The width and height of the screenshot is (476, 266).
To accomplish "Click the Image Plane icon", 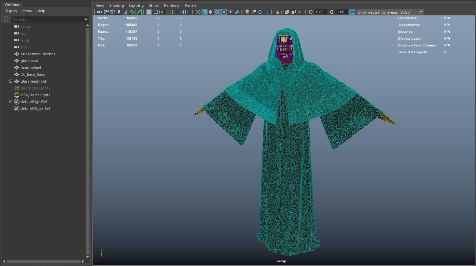I will click(126, 12).
